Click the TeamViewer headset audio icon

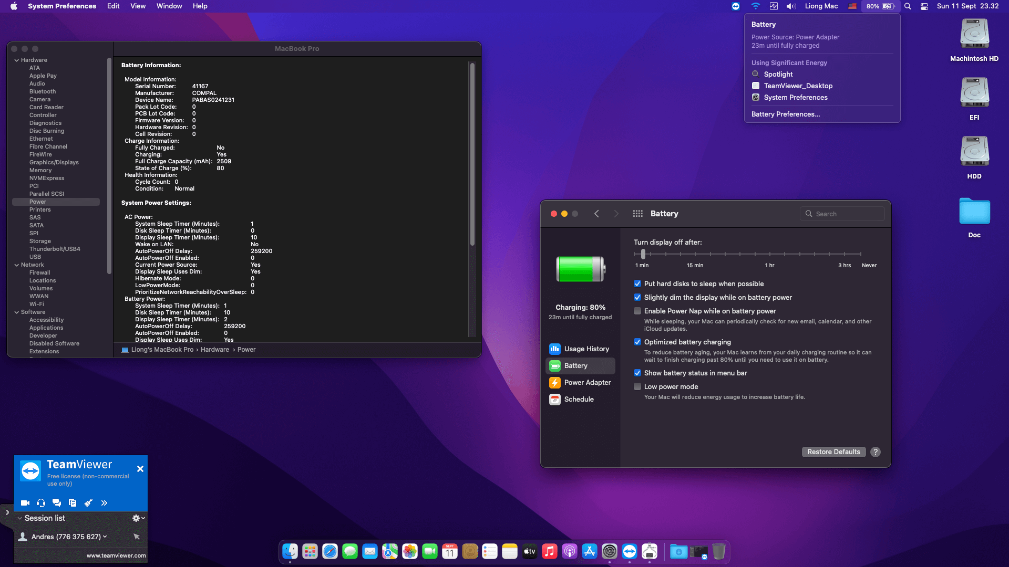click(x=41, y=503)
